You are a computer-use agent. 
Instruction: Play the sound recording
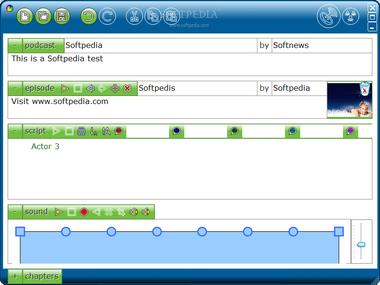pos(58,212)
